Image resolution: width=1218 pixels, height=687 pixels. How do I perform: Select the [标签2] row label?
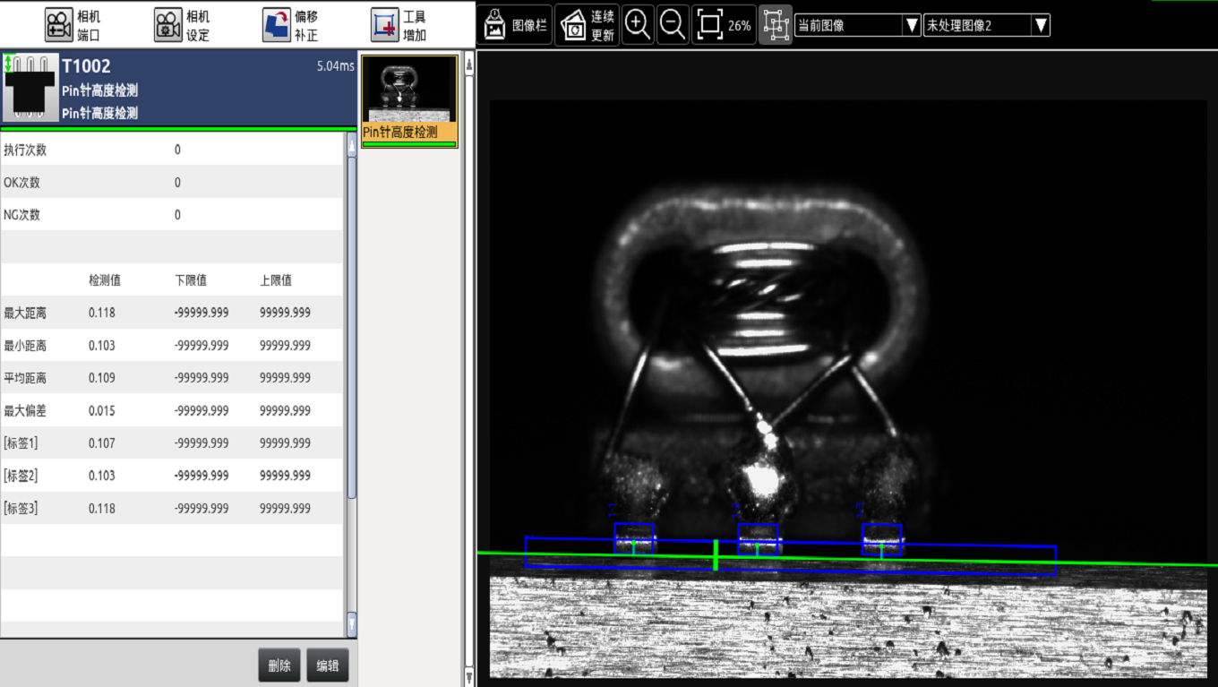pyautogui.click(x=21, y=476)
